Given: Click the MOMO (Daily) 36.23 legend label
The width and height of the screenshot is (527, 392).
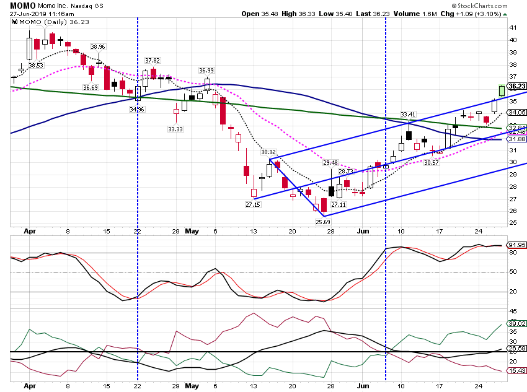Looking at the screenshot, I should [x=54, y=22].
